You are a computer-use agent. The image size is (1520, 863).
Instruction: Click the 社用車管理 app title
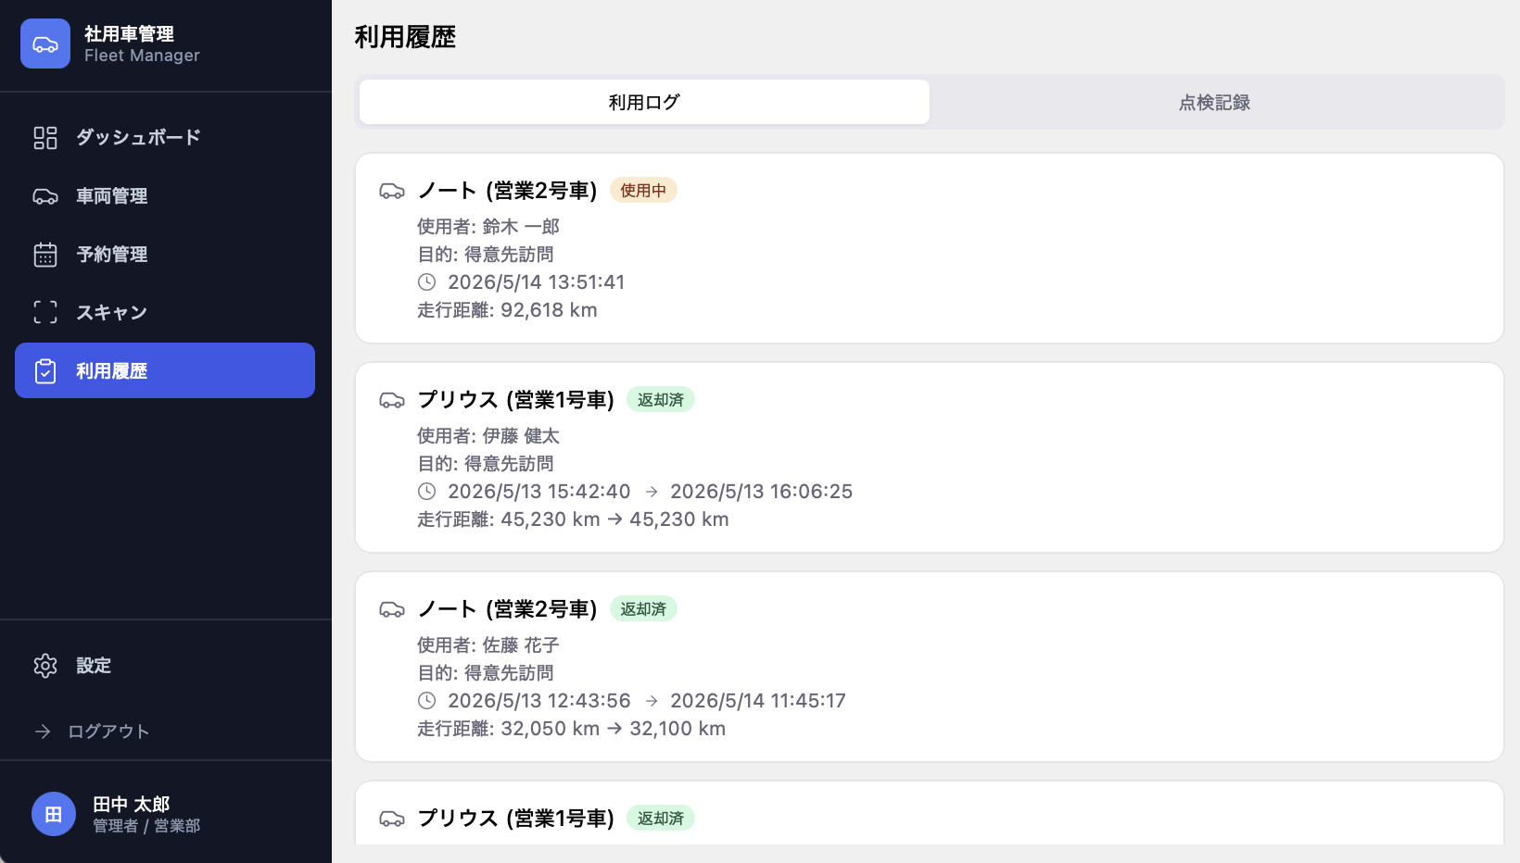coord(129,34)
